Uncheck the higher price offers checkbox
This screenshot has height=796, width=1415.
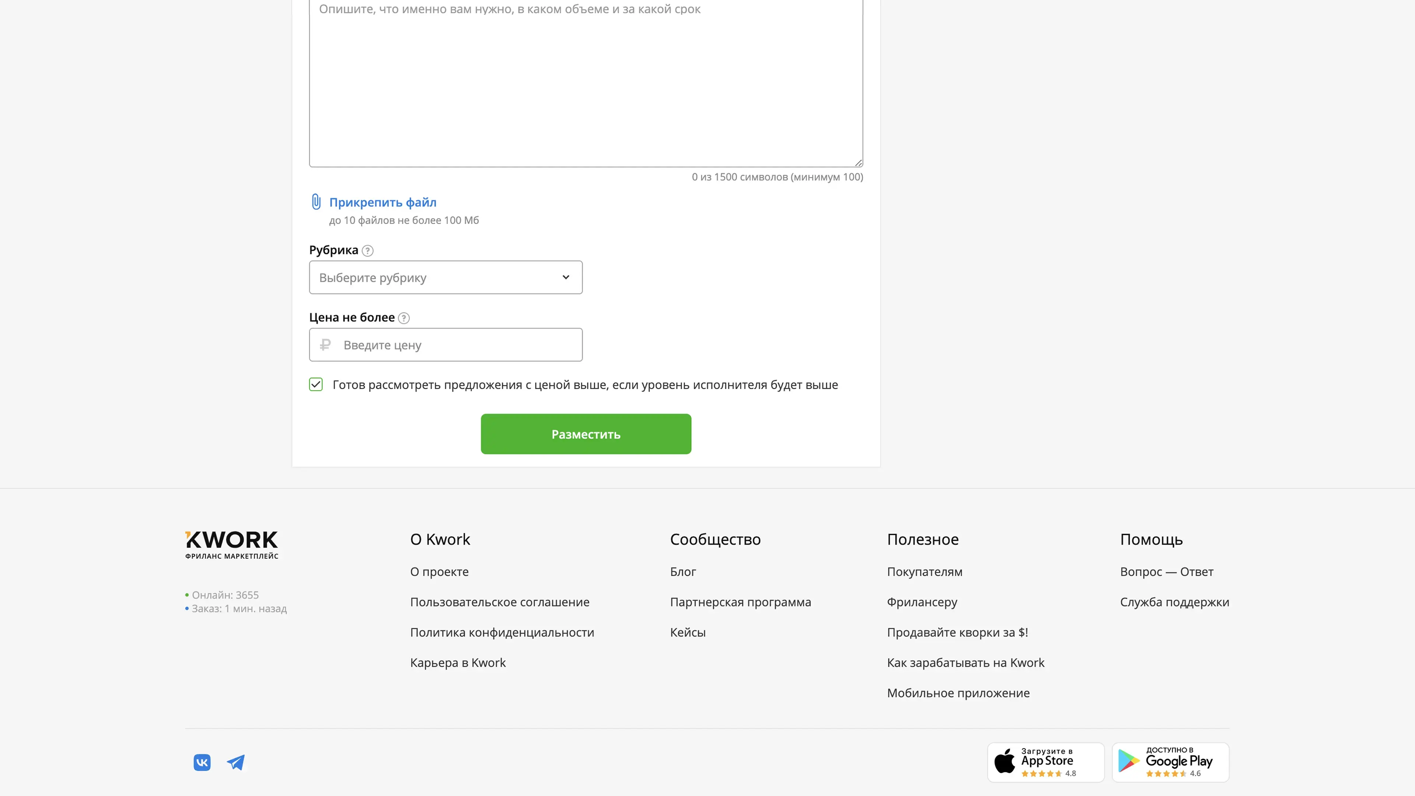pos(316,384)
